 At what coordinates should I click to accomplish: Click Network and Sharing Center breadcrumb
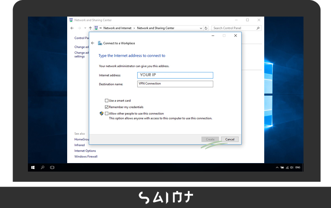(x=155, y=28)
